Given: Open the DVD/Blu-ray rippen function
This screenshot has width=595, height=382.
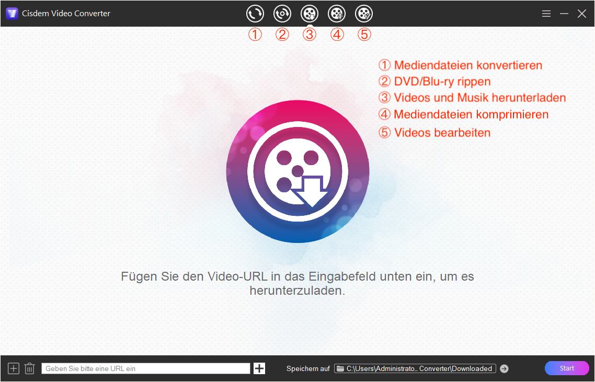Looking at the screenshot, I should coord(282,14).
